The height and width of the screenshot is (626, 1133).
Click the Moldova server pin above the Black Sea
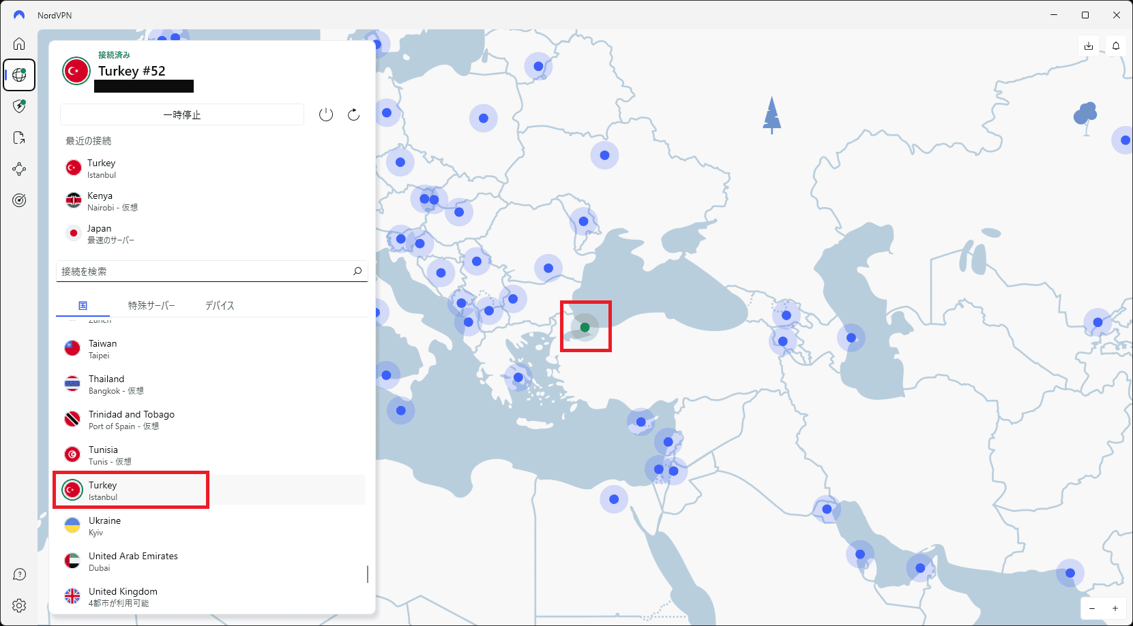(583, 221)
